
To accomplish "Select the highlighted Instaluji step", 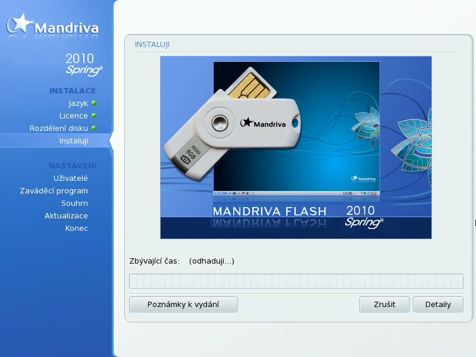I will coord(73,141).
